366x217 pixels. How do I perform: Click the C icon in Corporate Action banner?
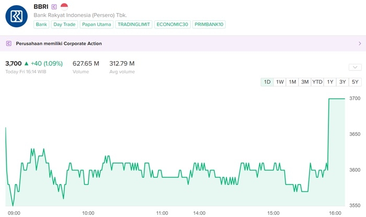point(9,43)
